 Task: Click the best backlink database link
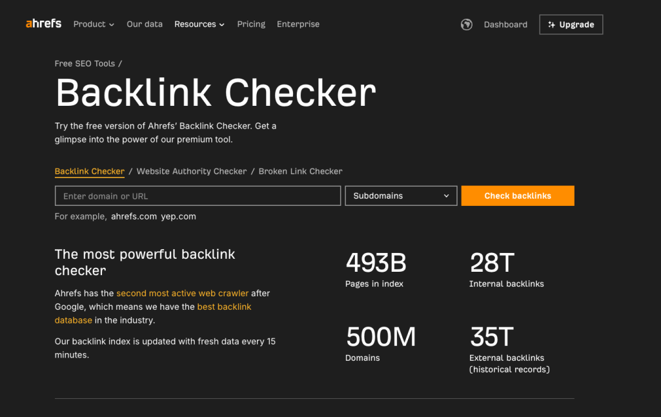pos(224,307)
